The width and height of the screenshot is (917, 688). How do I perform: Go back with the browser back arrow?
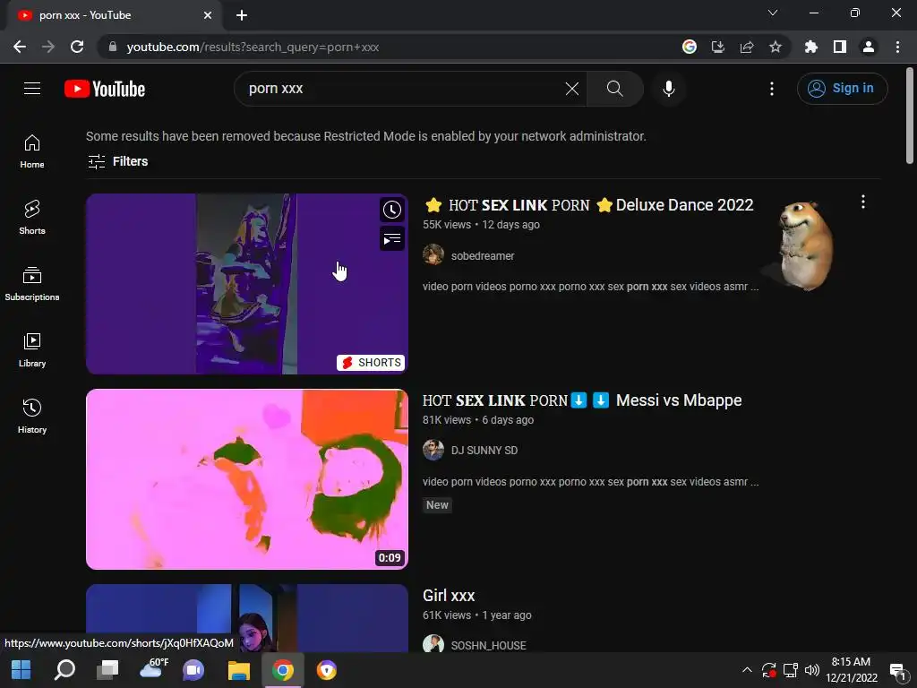pyautogui.click(x=20, y=47)
